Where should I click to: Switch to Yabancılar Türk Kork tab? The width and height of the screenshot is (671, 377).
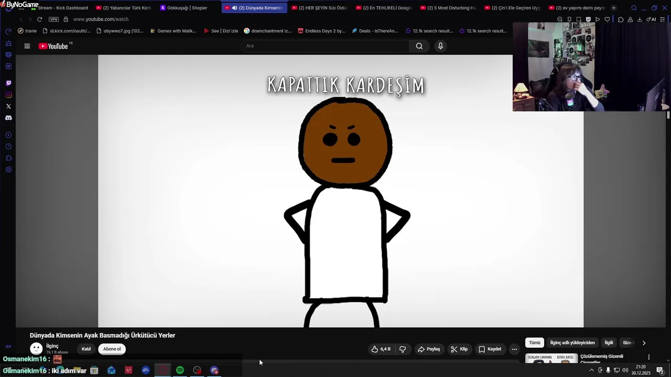(x=124, y=8)
